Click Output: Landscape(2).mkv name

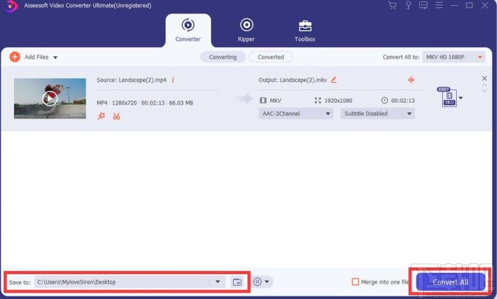(293, 80)
